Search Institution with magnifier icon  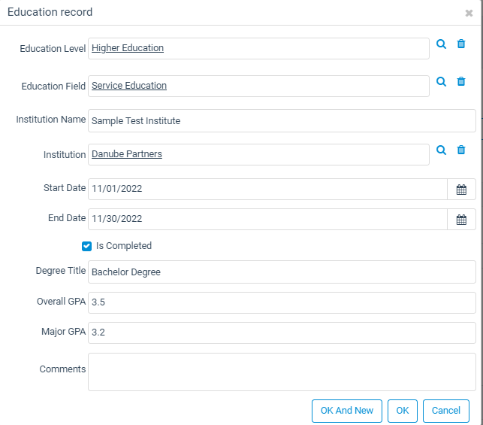[x=441, y=150]
